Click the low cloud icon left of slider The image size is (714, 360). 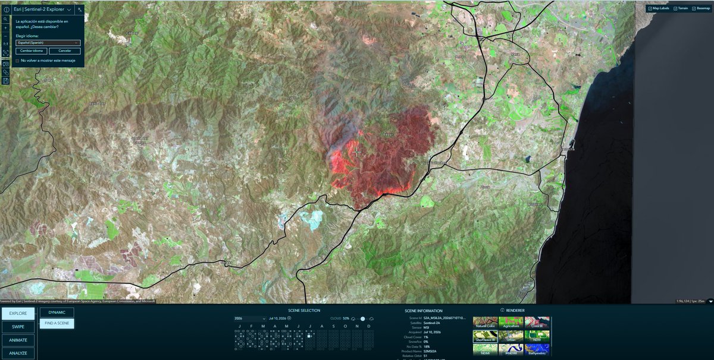353,319
